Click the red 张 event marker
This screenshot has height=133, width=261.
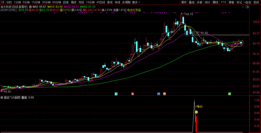click(133, 94)
